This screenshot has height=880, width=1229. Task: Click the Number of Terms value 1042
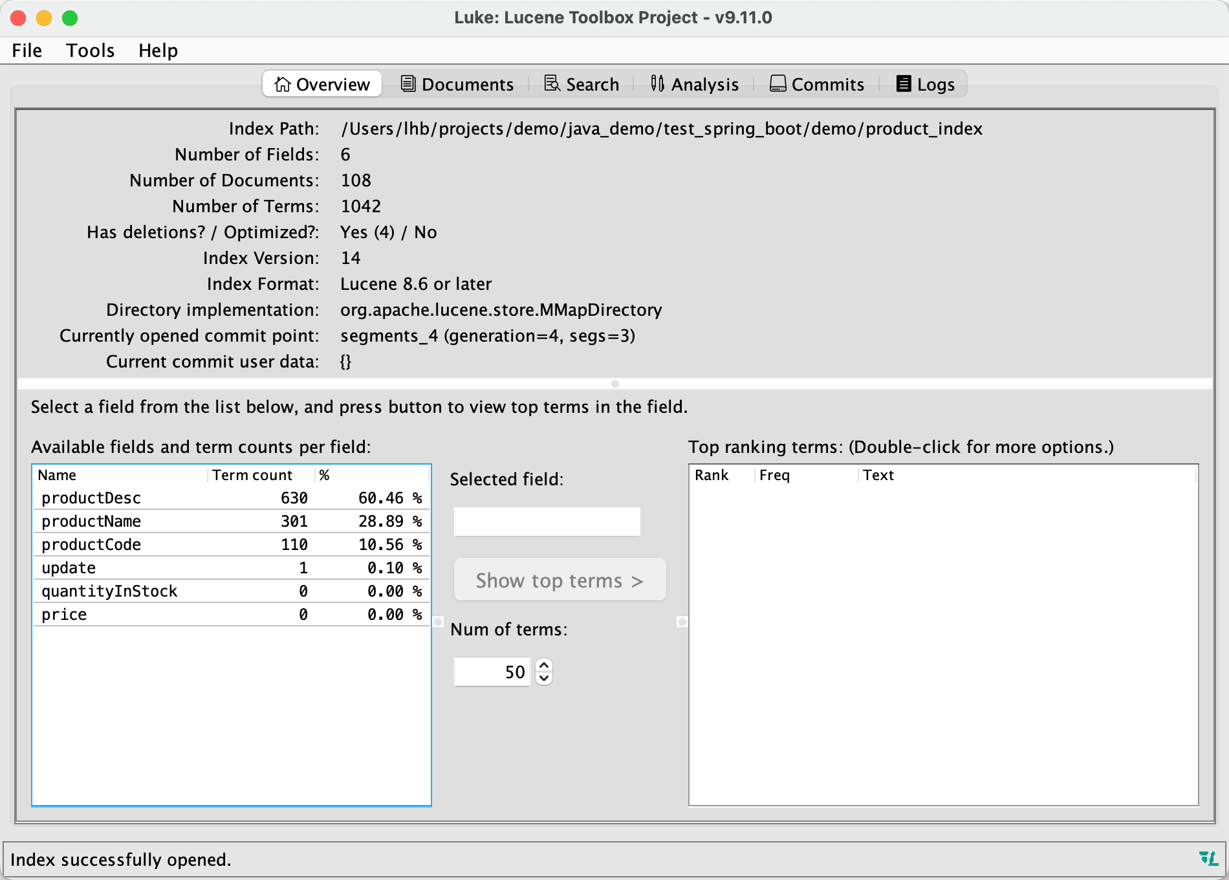361,206
